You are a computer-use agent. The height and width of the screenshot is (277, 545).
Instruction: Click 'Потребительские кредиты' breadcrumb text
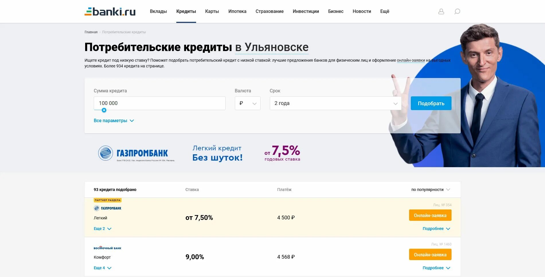click(124, 32)
